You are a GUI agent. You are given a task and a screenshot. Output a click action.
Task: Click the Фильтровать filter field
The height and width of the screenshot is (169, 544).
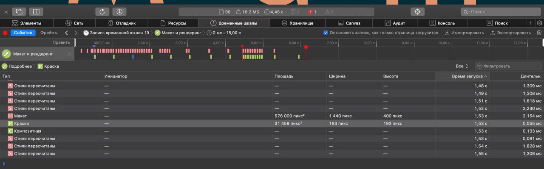click(508, 66)
